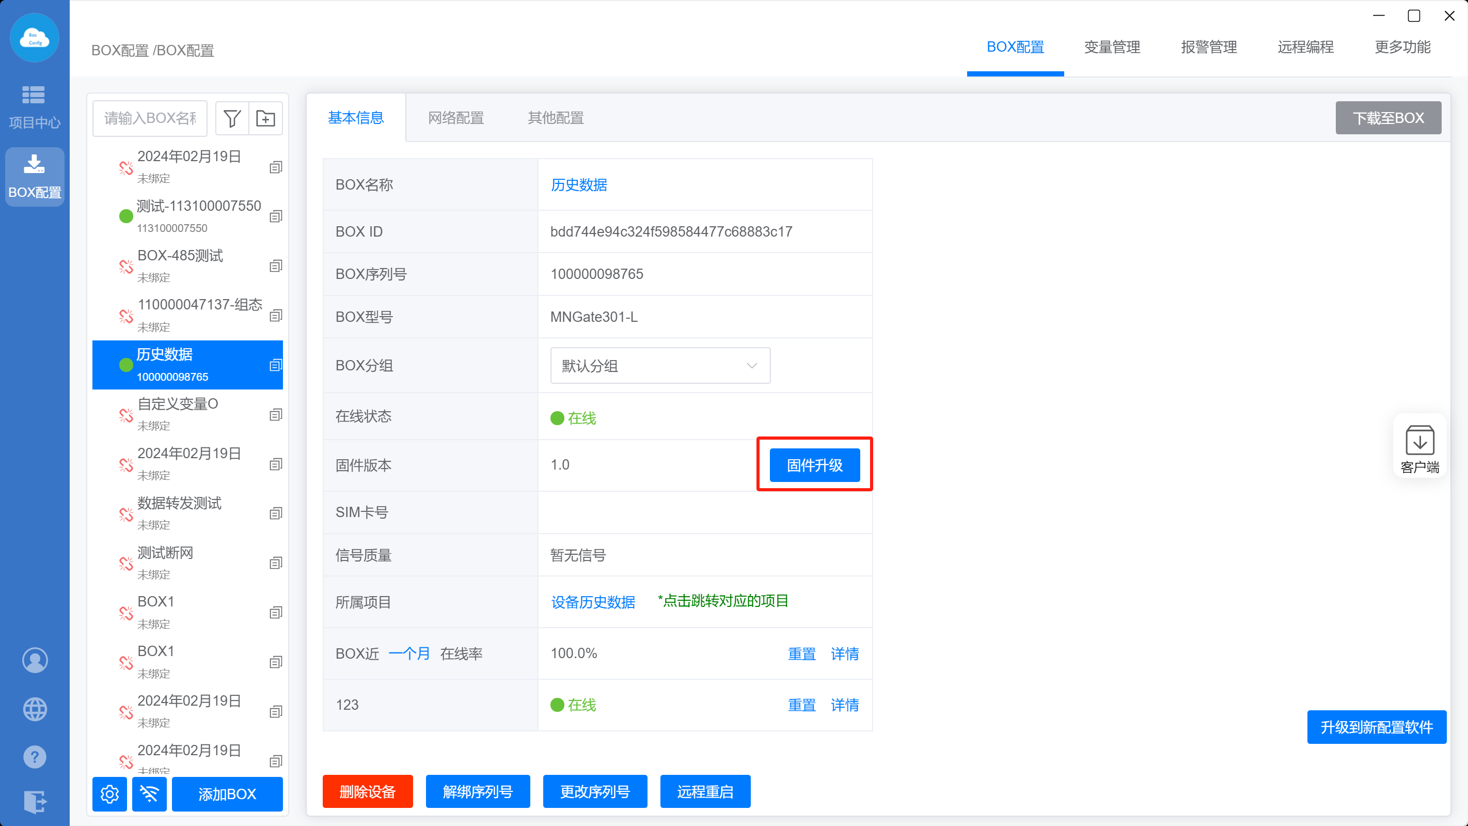Open the help question mark icon
This screenshot has width=1468, height=826.
35,757
